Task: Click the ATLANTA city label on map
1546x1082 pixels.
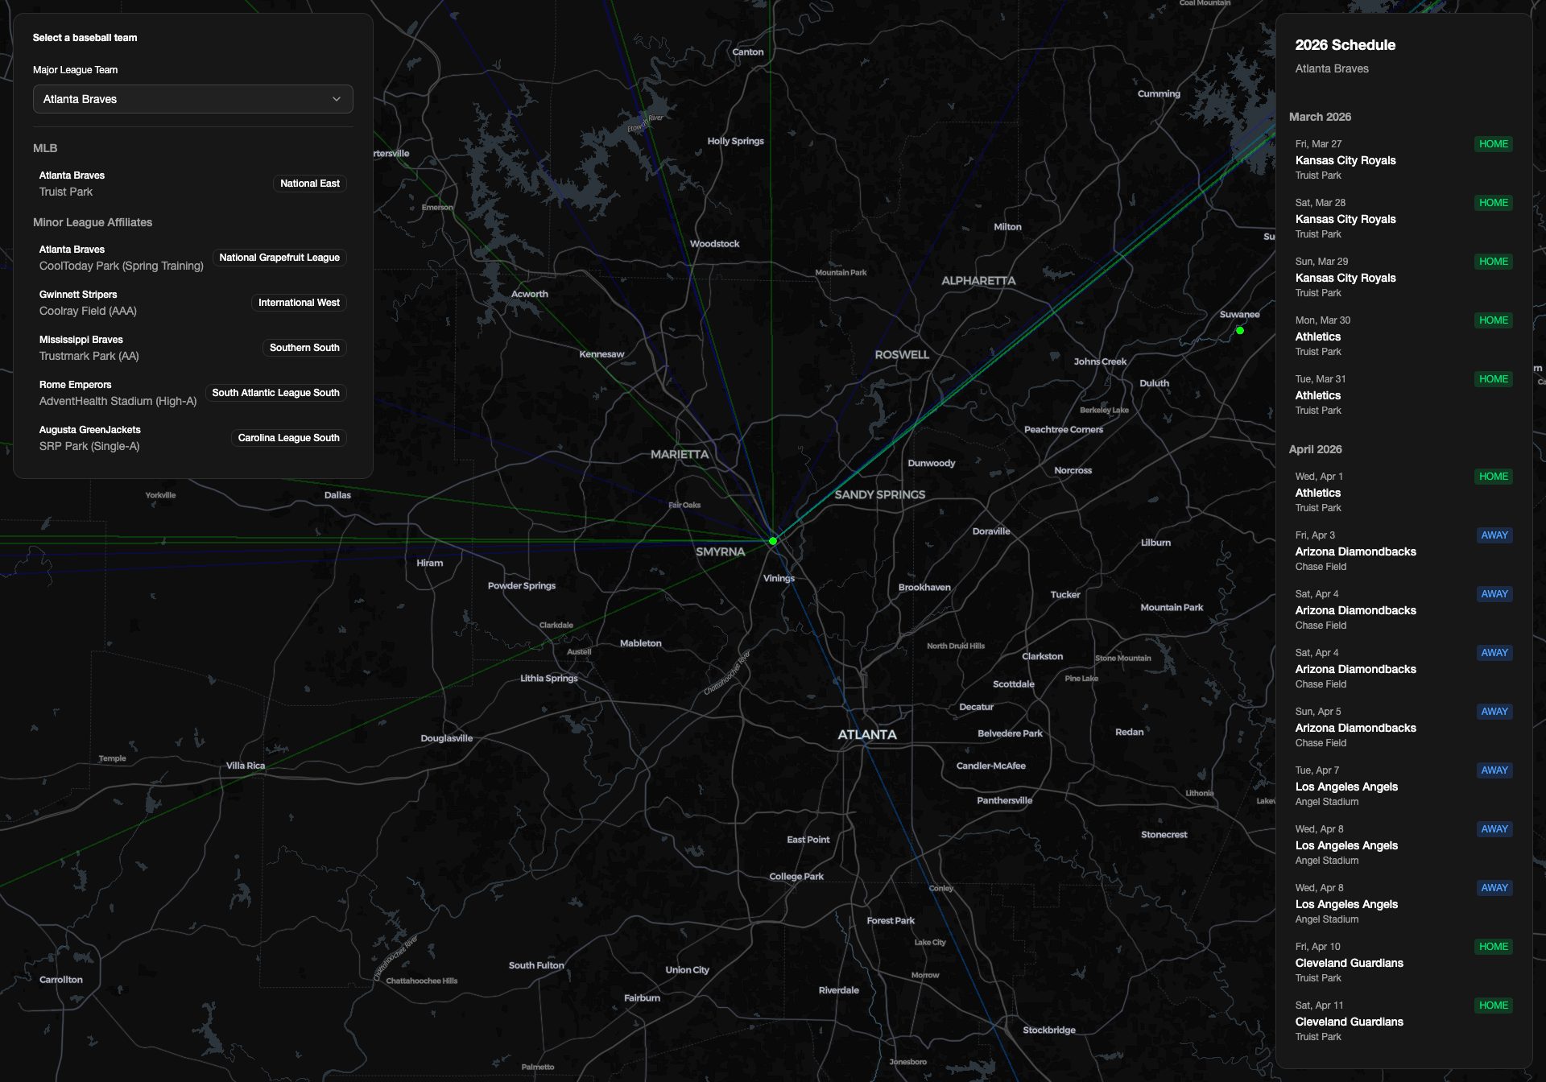Action: coord(867,734)
